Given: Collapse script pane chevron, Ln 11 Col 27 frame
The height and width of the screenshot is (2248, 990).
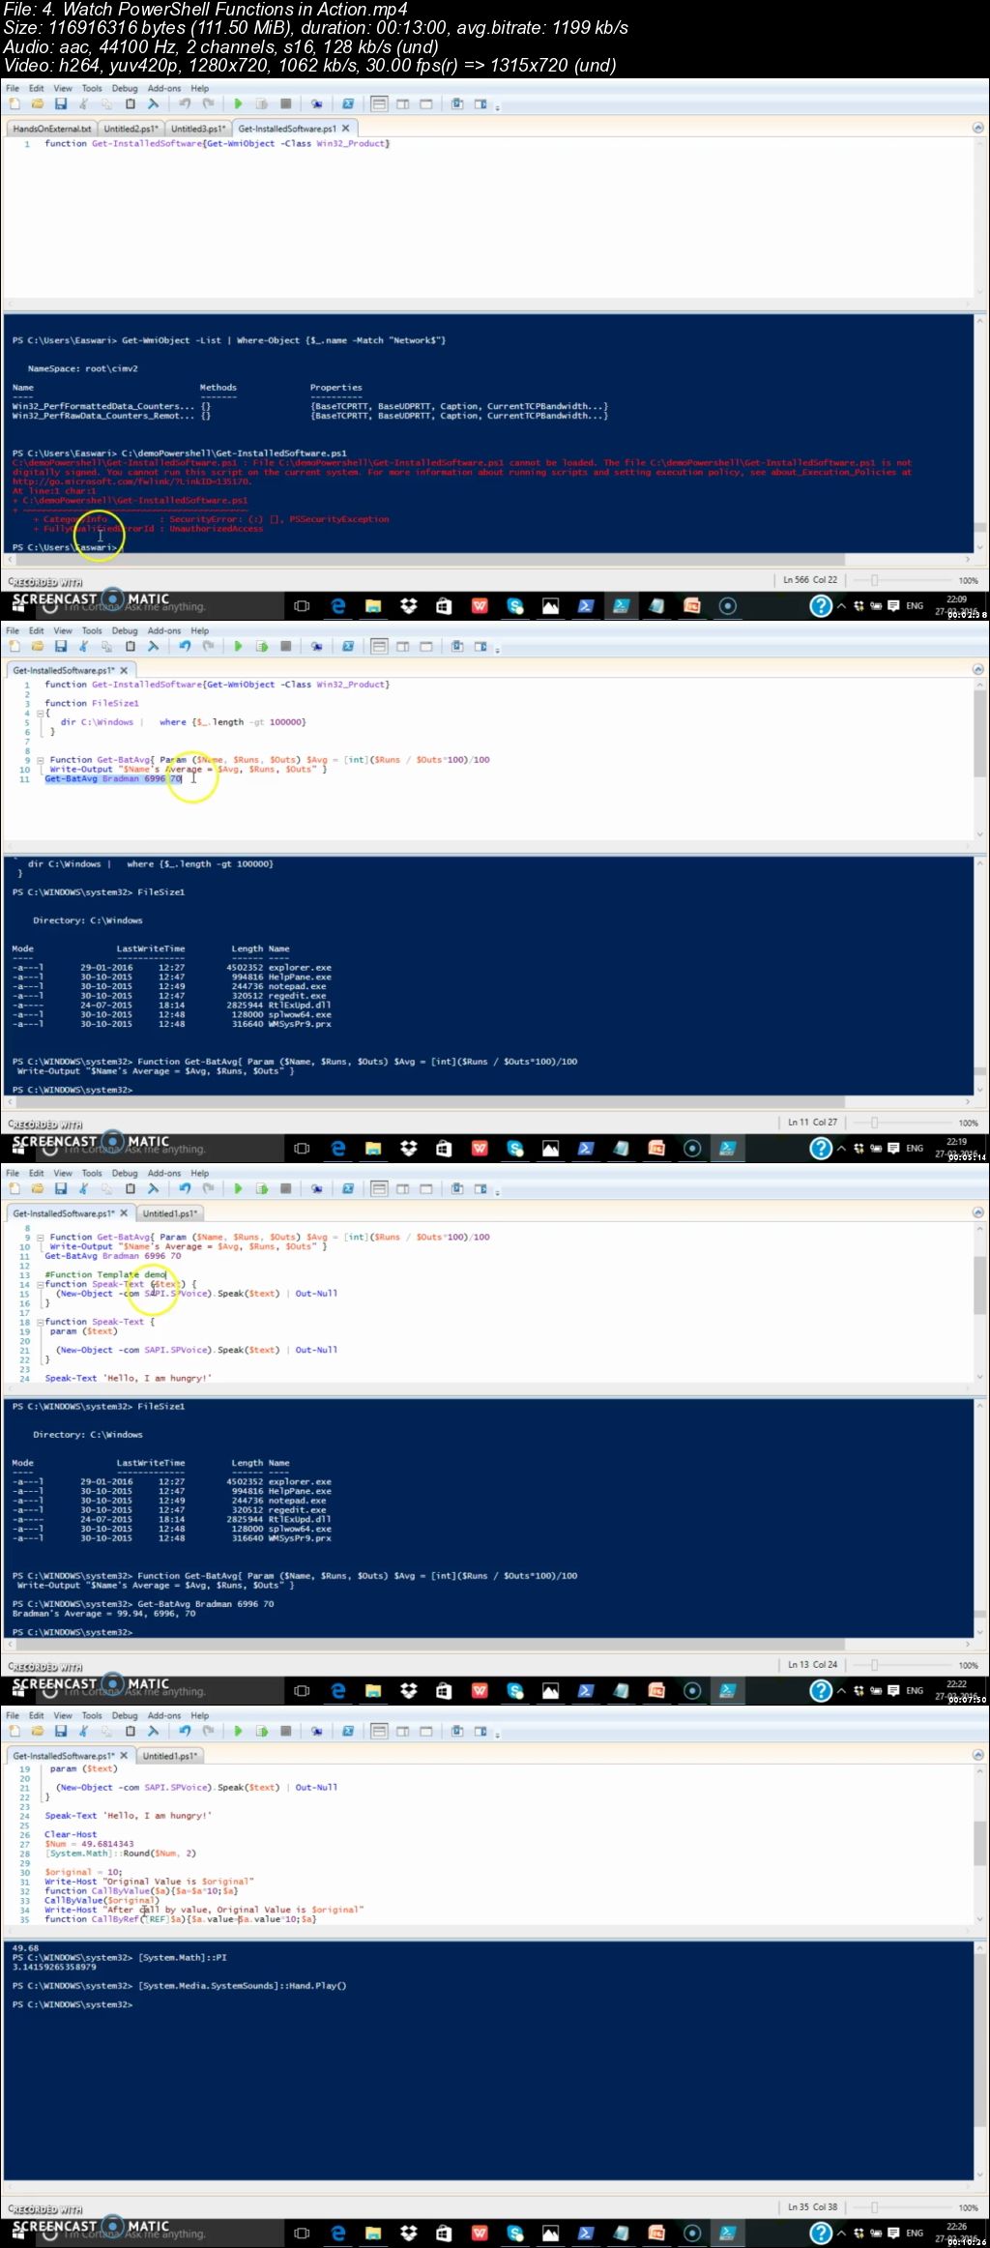Looking at the screenshot, I should click(x=977, y=669).
